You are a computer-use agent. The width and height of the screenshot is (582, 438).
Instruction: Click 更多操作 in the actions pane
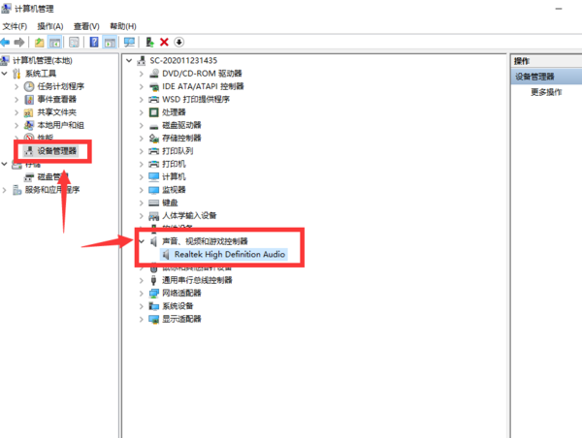(x=546, y=92)
